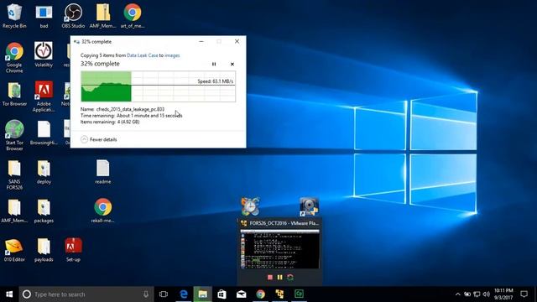This screenshot has width=537, height=302.
Task: Open green Camtasia icon on taskbar
Action: click(x=299, y=294)
